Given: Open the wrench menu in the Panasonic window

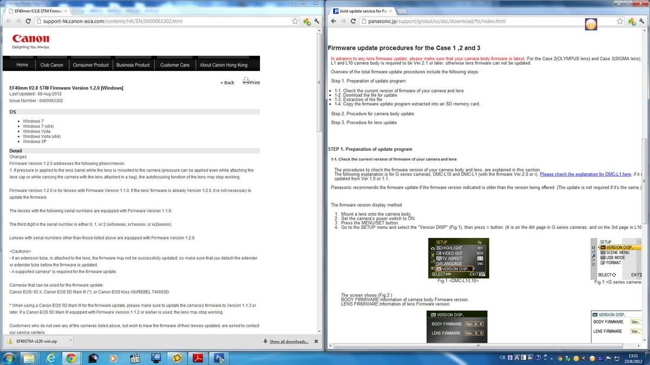Looking at the screenshot, I should point(642,21).
